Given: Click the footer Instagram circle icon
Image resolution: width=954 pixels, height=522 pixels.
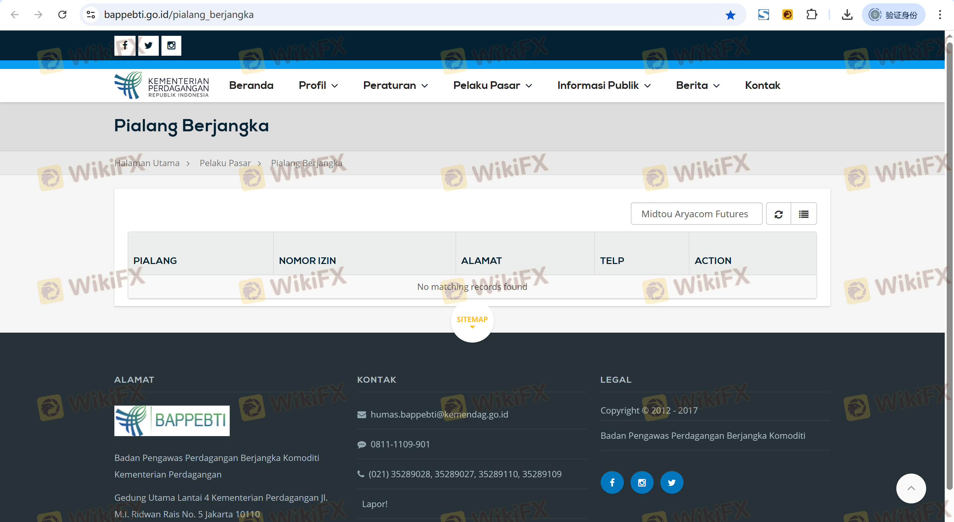Looking at the screenshot, I should (642, 482).
